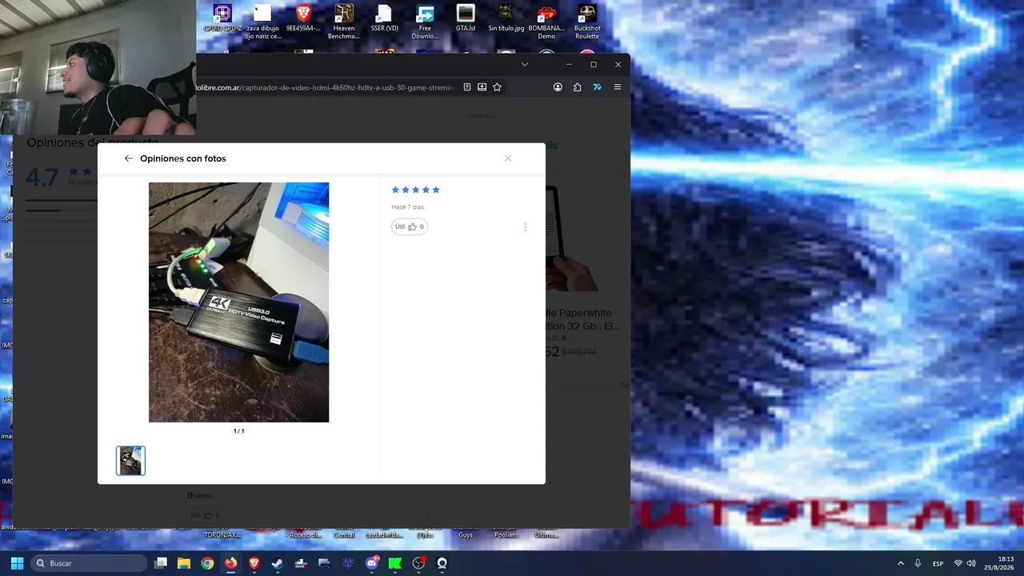The height and width of the screenshot is (576, 1024).
Task: Click the microphone icon in the system tray
Action: (918, 563)
